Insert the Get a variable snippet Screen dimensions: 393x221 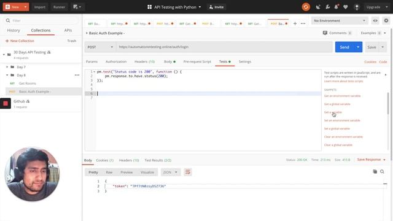[333, 112]
